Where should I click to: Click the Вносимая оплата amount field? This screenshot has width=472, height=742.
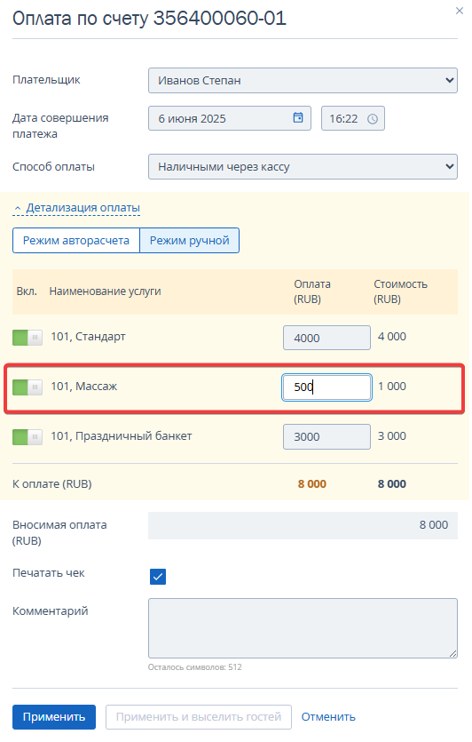point(303,525)
